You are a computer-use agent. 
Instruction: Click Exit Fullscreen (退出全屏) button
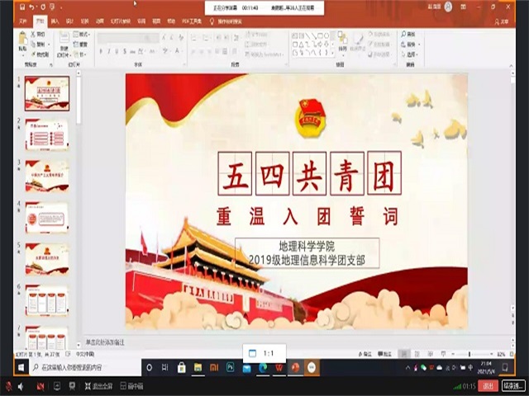[98, 386]
